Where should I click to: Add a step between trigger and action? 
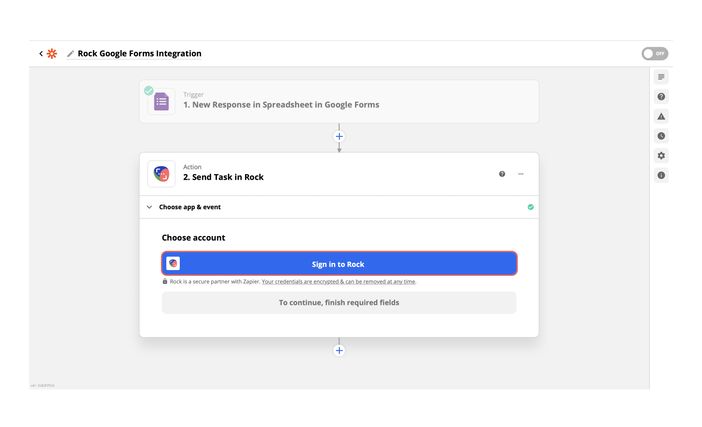click(x=339, y=136)
